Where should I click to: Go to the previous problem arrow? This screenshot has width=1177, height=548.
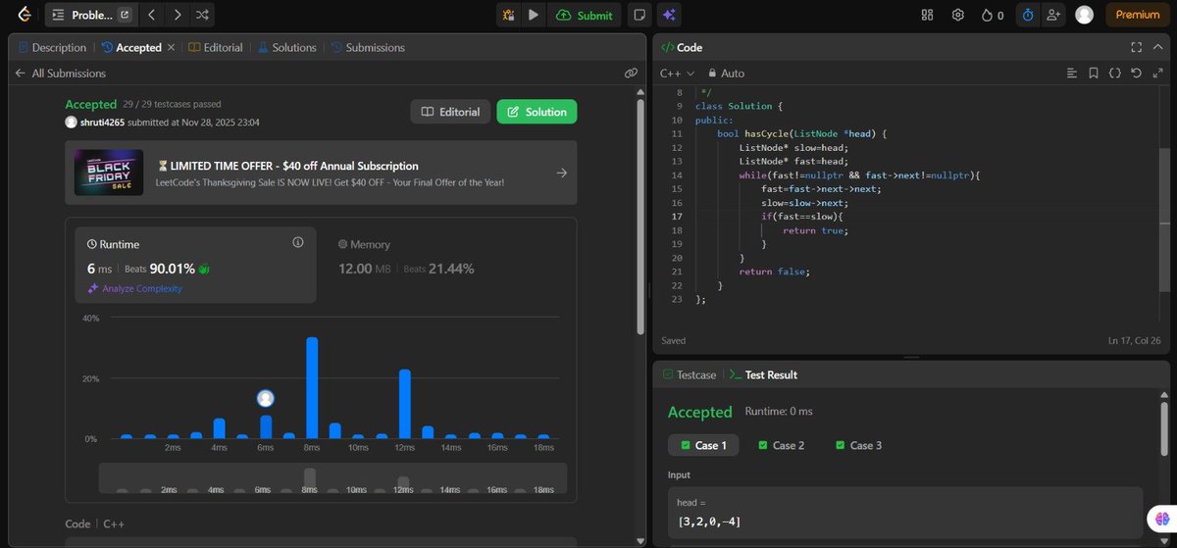[x=151, y=15]
